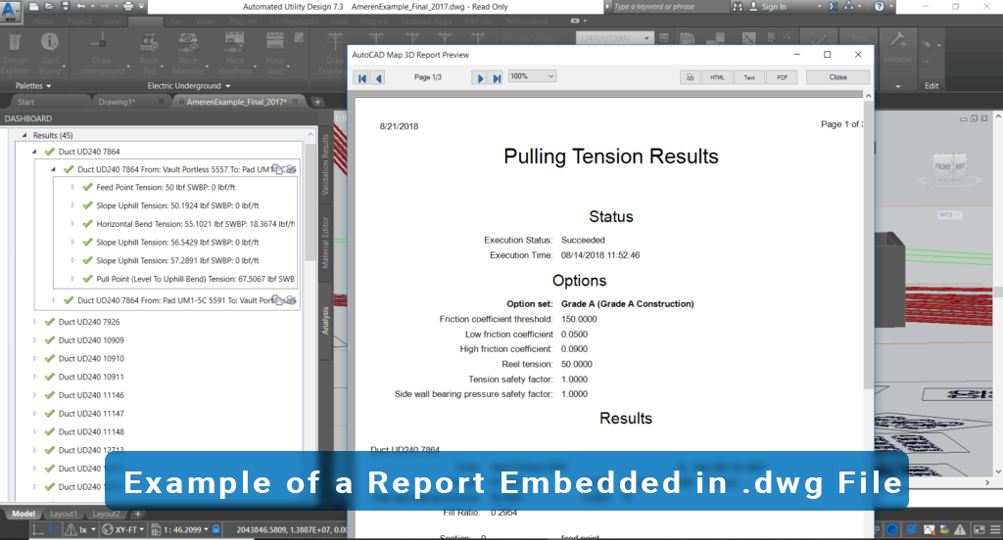
Task: Open quick access toolbar customize dropdown
Action: (x=142, y=7)
